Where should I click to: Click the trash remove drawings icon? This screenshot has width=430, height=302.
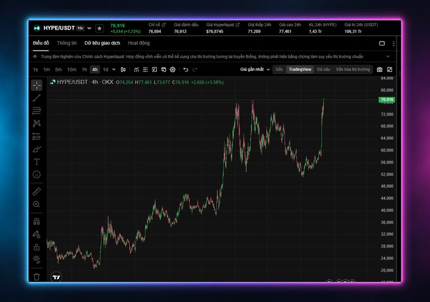click(37, 277)
